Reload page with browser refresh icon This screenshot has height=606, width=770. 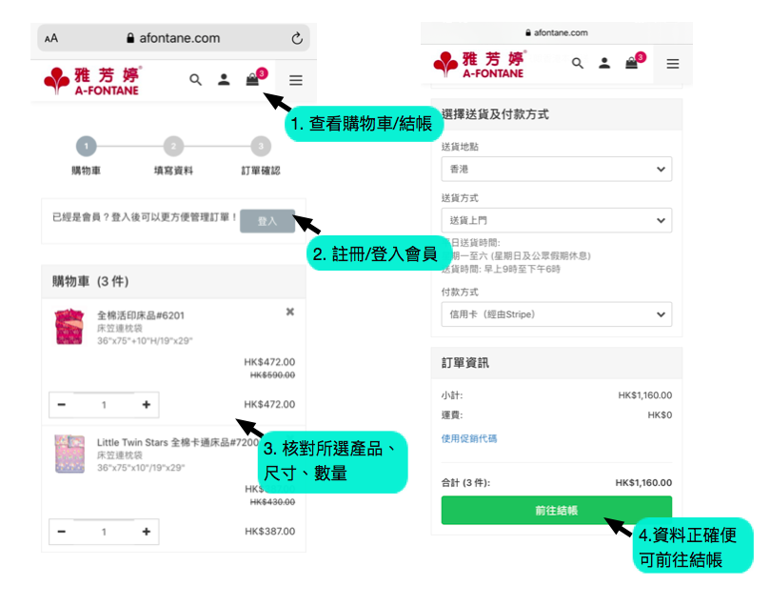point(297,38)
